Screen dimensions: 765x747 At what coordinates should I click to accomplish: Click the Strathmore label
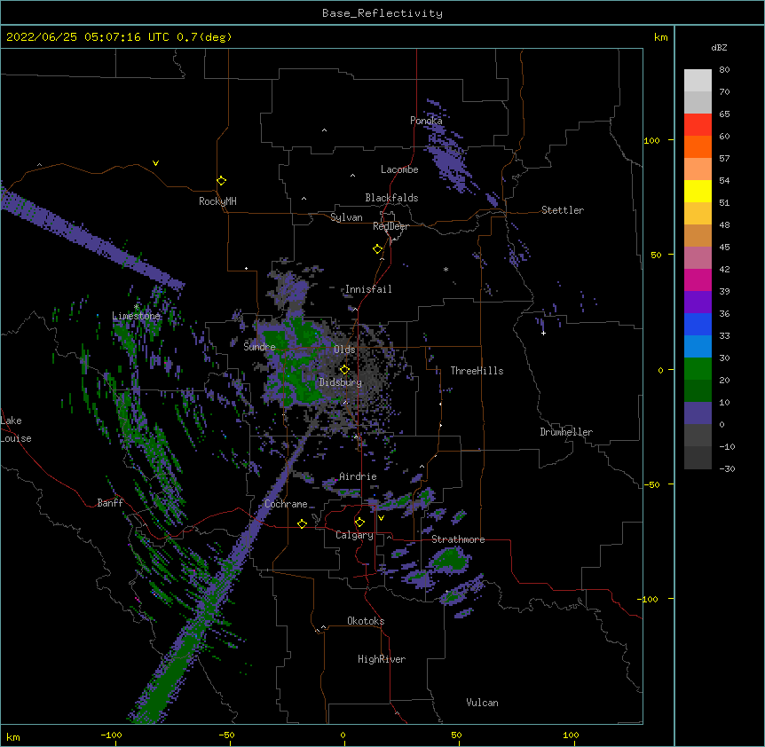[458, 539]
